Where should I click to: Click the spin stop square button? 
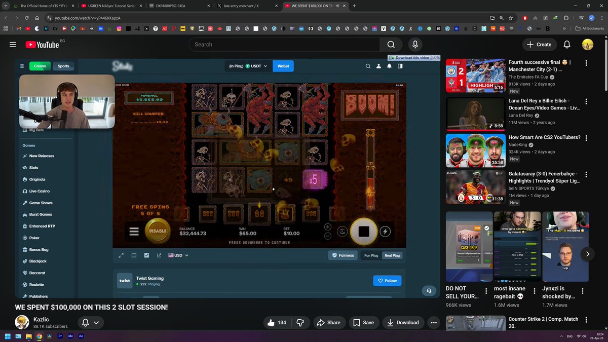tap(364, 232)
